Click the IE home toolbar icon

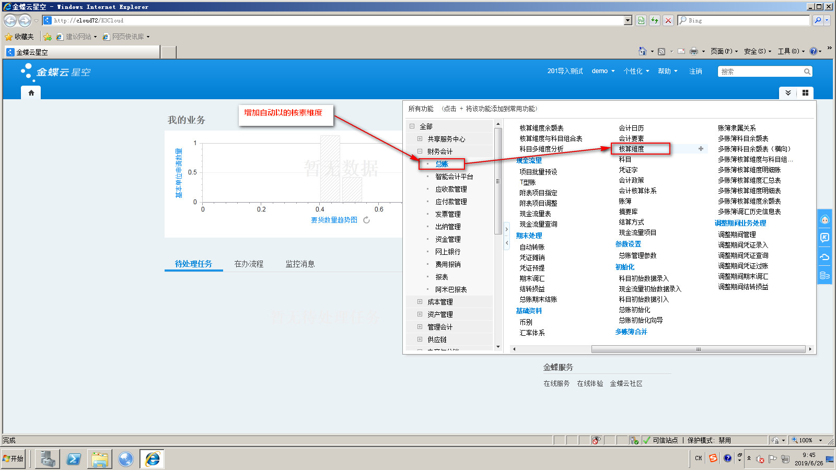tap(643, 51)
